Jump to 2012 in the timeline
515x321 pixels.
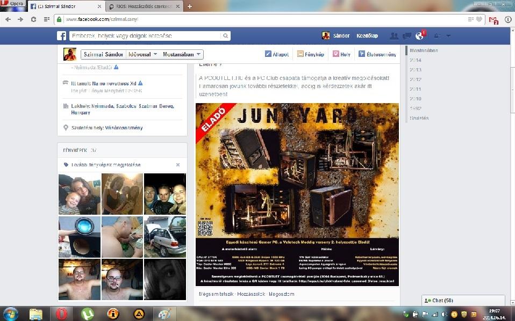coord(415,79)
